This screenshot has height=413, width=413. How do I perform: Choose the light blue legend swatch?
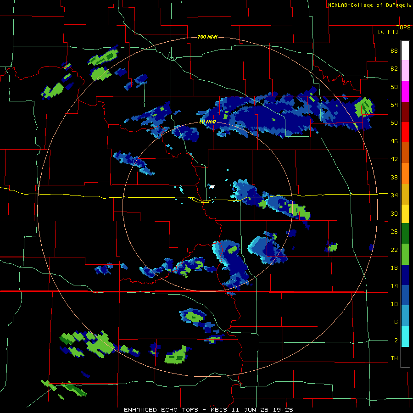405,316
